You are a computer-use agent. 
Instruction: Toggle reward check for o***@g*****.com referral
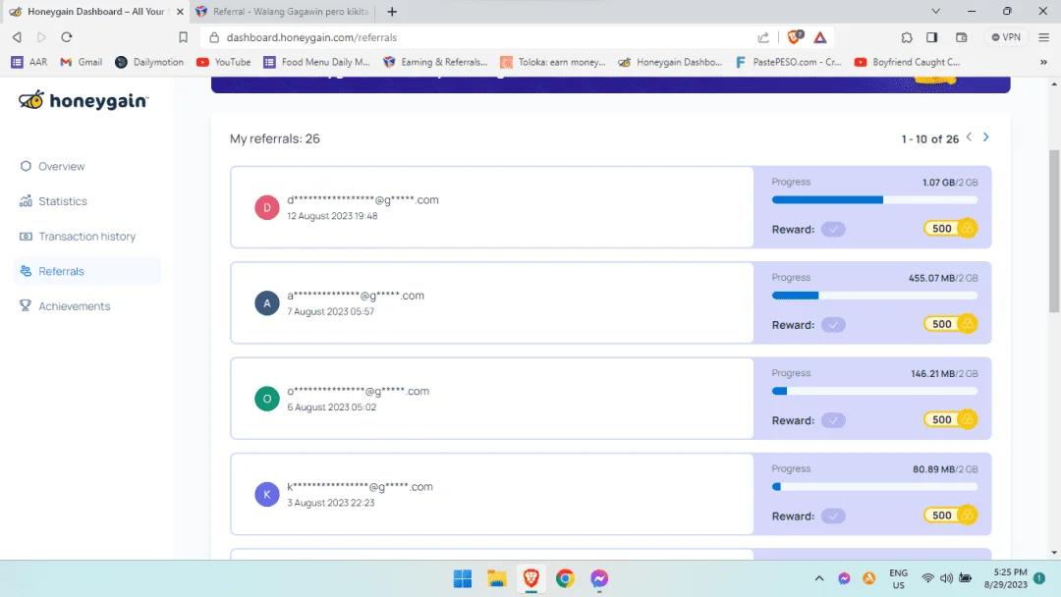tap(834, 420)
